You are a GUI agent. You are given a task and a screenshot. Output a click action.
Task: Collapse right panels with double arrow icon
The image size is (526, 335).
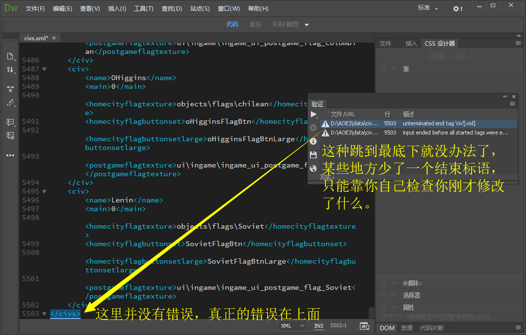click(519, 35)
